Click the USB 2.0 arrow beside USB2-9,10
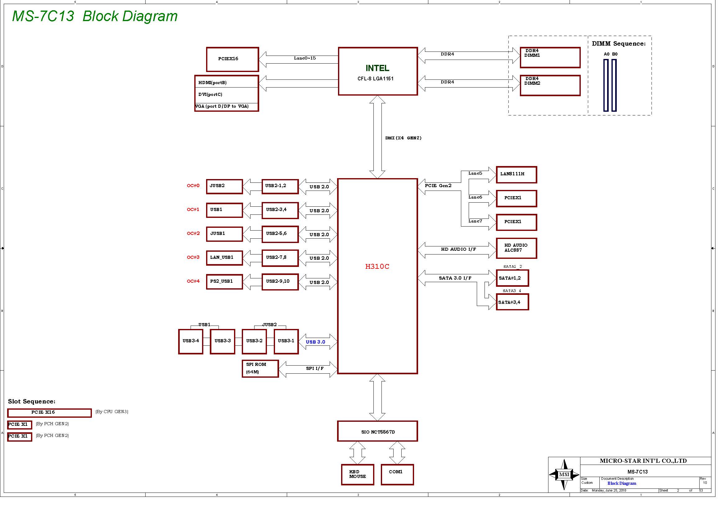The height and width of the screenshot is (513, 726). (x=318, y=282)
